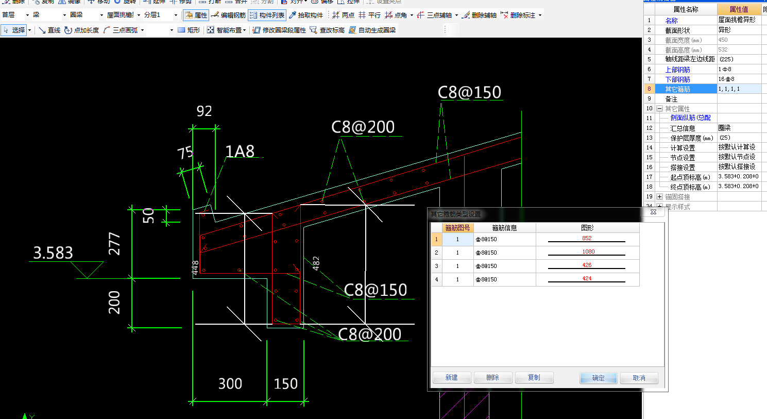The image size is (767, 419).
Task: Click the 1080 stirrup shape cell
Action: pos(587,253)
